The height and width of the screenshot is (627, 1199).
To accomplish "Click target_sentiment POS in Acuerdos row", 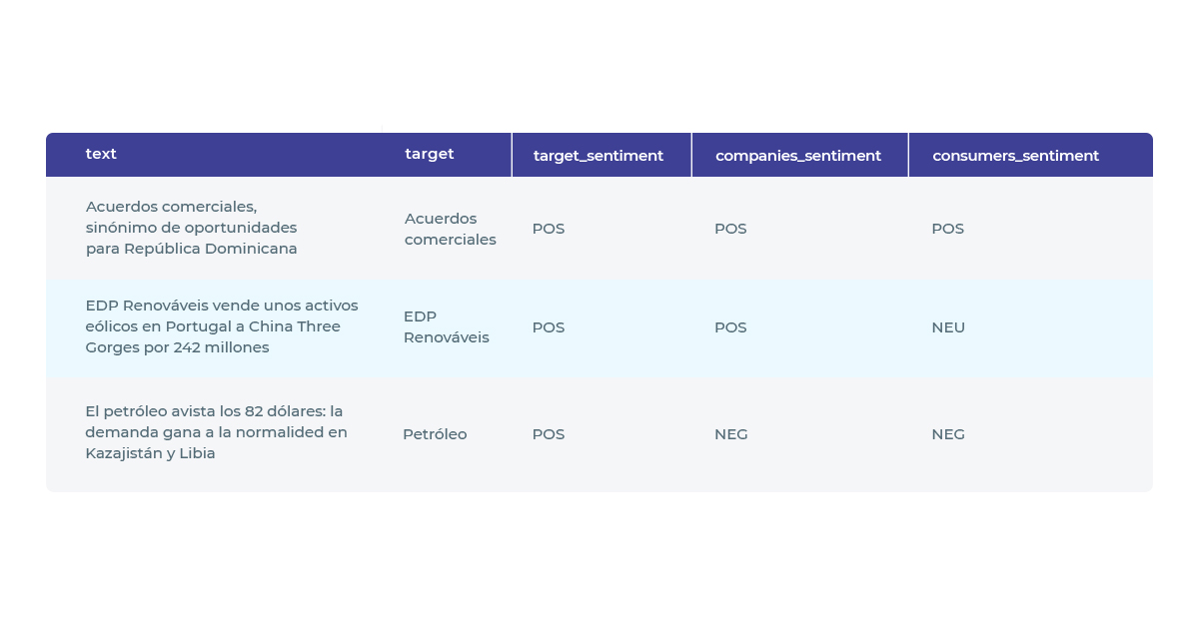I will (x=549, y=229).
